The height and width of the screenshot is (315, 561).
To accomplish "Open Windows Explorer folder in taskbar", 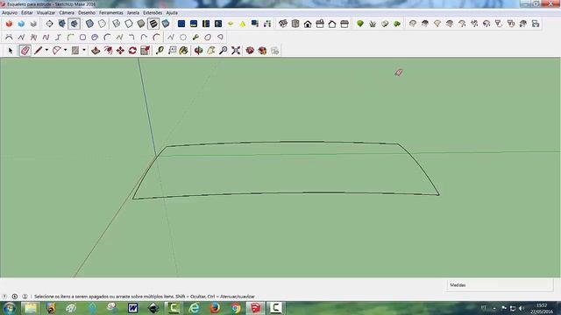I will click(x=31, y=308).
